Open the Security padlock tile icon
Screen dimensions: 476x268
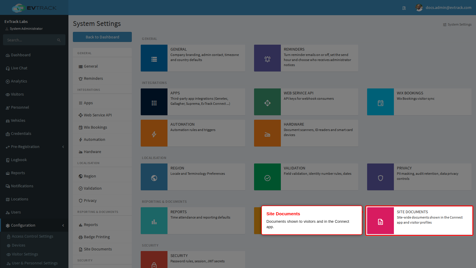pyautogui.click(x=154, y=260)
